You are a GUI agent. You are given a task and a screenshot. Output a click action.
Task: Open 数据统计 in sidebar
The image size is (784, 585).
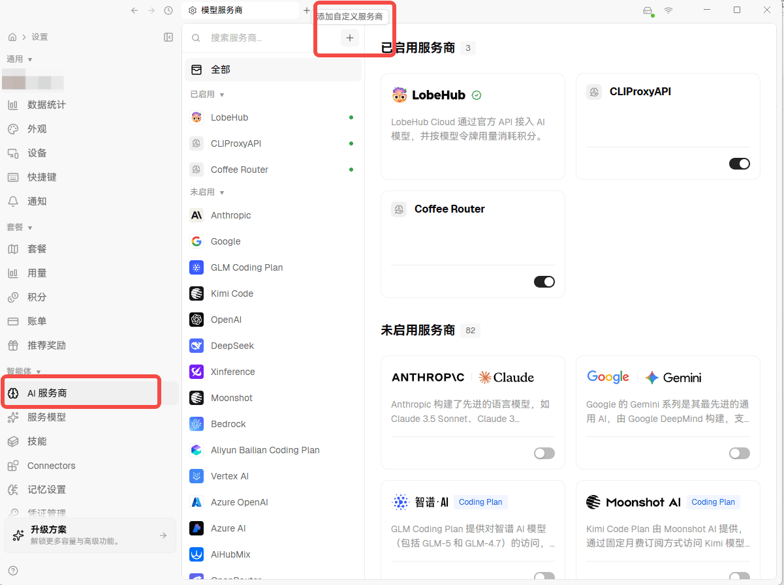pyautogui.click(x=90, y=105)
